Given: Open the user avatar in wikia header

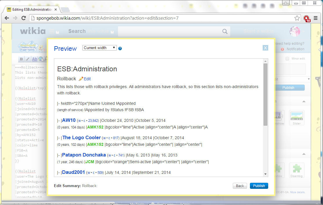Looking at the screenshot, I should point(295,31).
